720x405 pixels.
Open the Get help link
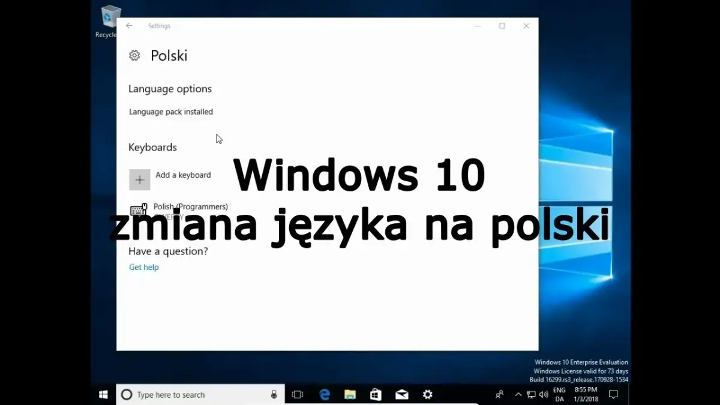[143, 267]
